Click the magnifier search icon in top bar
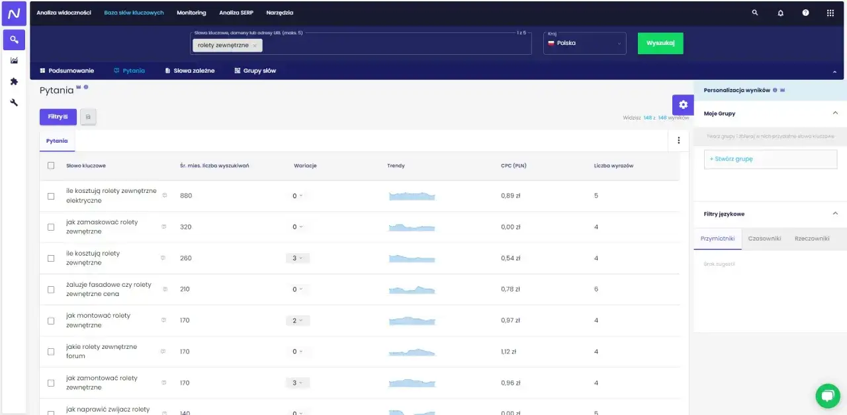Viewport: 847px width, 415px height. (x=755, y=13)
